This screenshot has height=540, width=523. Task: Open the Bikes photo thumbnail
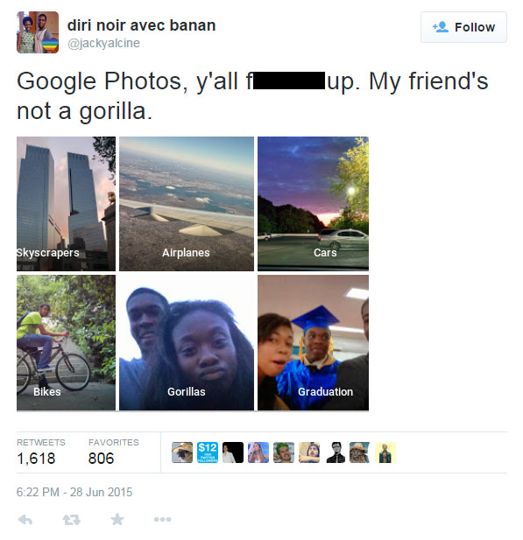[67, 343]
